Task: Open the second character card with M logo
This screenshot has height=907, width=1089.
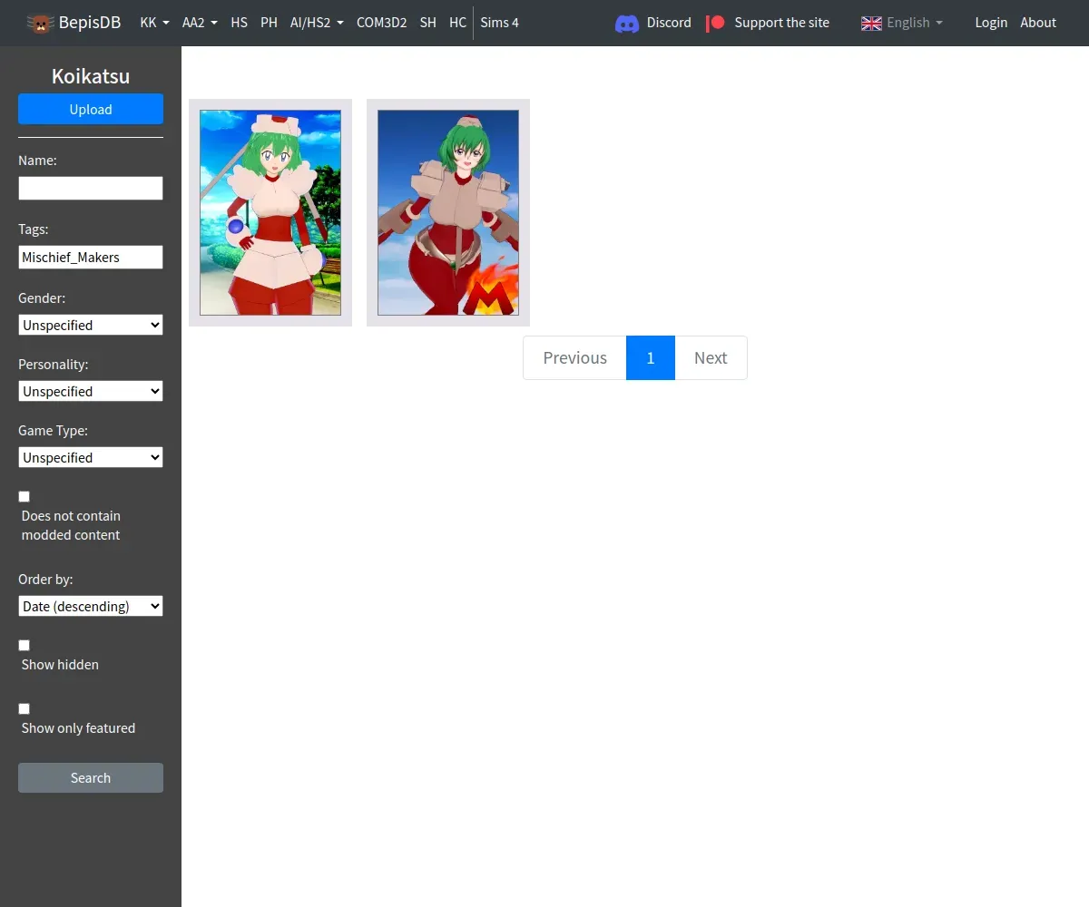Action: 448,212
